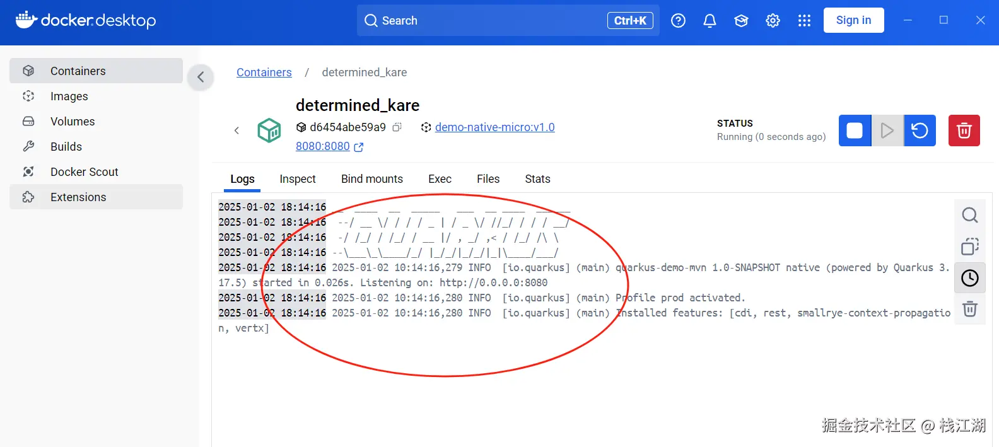The image size is (999, 447).
Task: Open notifications bell icon
Action: click(x=710, y=21)
